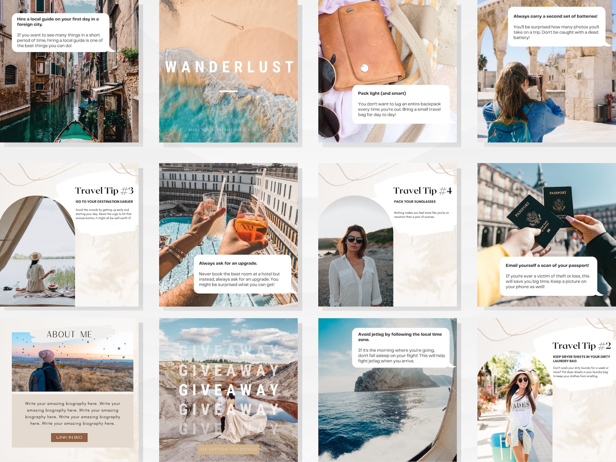The image size is (616, 462).
Task: Select the Email yourself passport scan card
Action: [x=547, y=235]
